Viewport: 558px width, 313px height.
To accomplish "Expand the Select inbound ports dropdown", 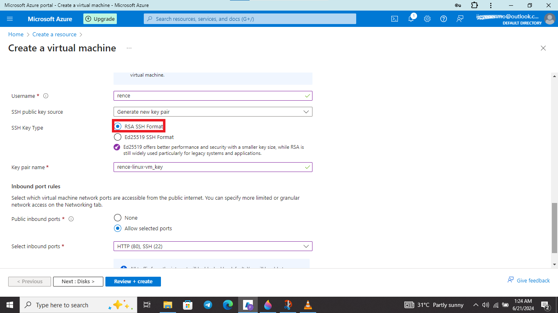I will pos(213,246).
